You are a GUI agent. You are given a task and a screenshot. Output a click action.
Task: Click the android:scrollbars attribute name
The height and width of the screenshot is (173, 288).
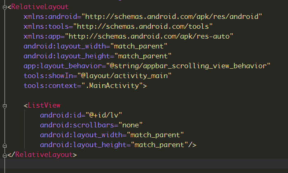(77, 125)
